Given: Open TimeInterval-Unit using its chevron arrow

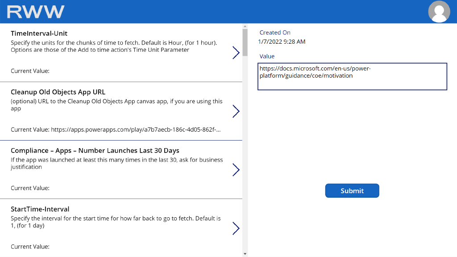Looking at the screenshot, I should [x=236, y=53].
